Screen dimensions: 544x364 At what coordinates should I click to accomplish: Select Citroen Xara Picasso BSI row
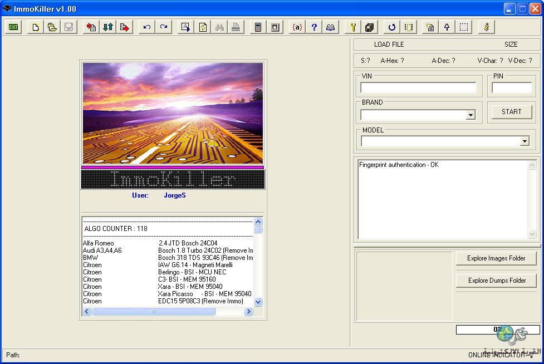[168, 294]
